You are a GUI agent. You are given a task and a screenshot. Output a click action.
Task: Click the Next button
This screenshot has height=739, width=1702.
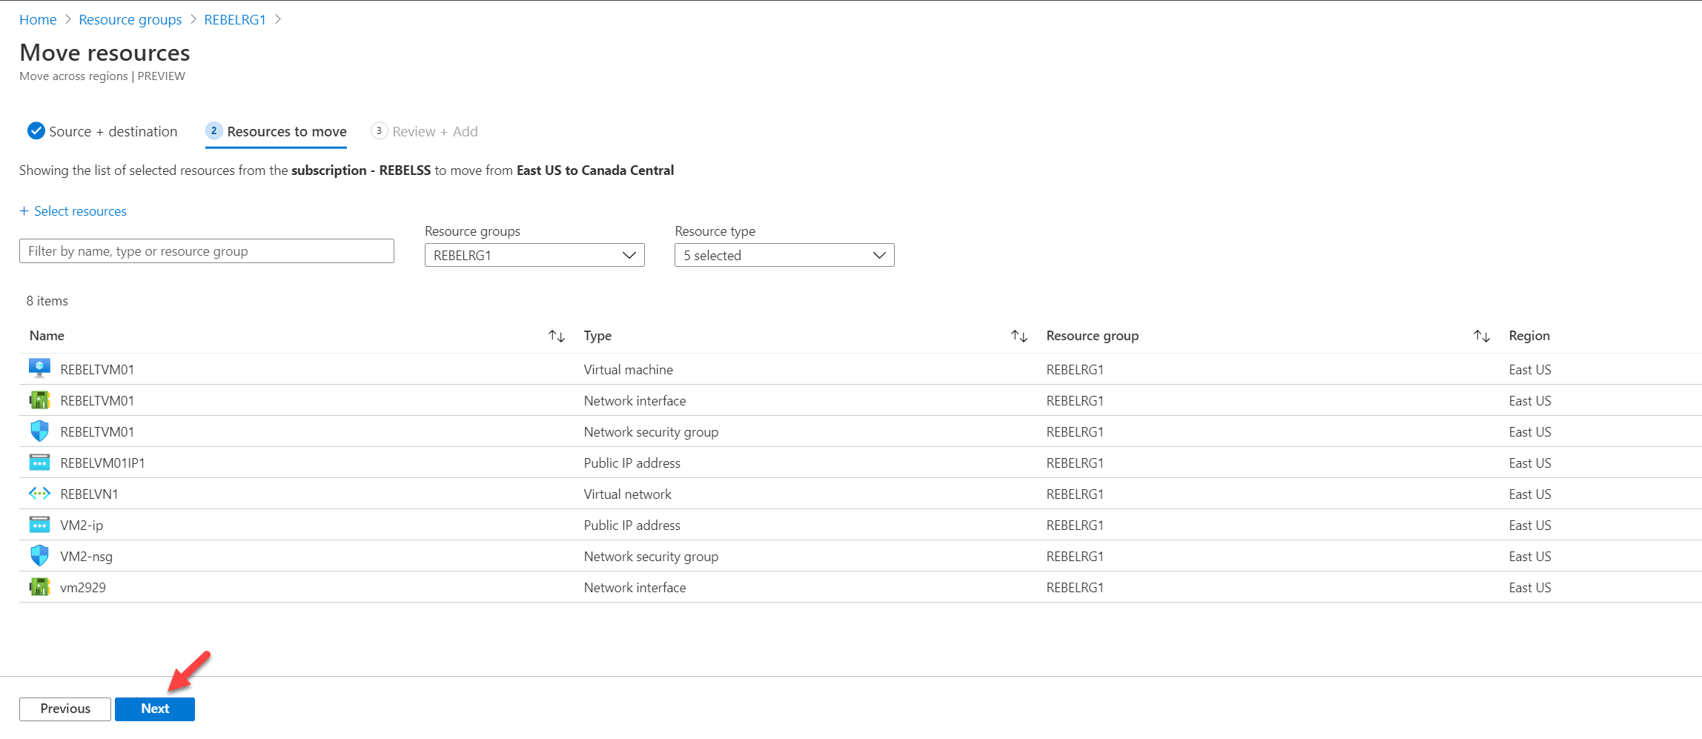(x=155, y=709)
